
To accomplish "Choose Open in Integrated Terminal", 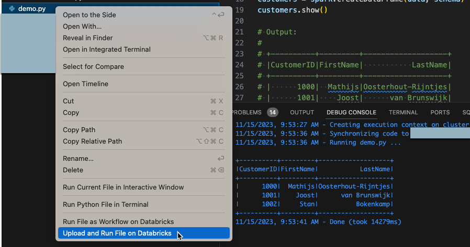I will [106, 50].
